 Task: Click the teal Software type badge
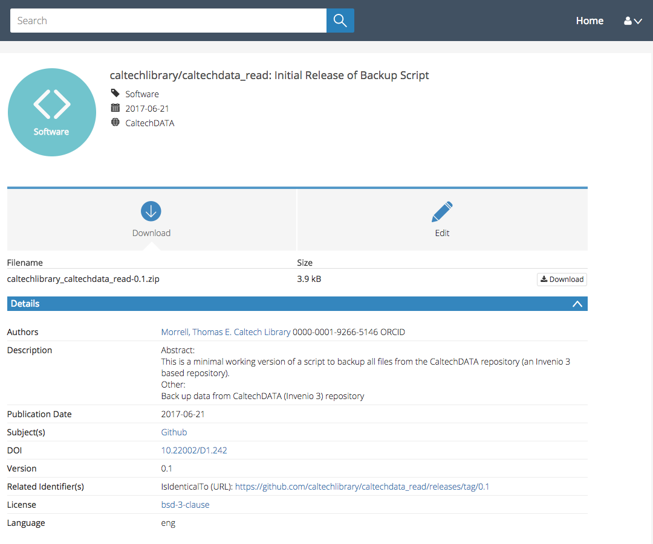(51, 112)
